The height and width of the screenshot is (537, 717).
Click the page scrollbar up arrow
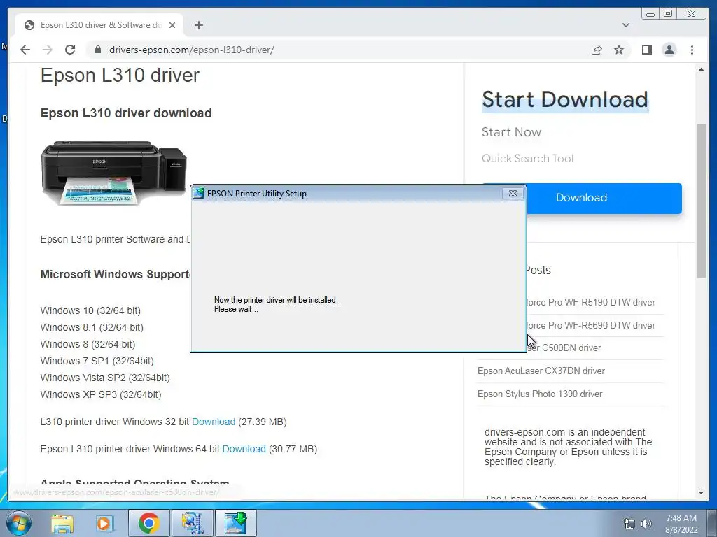tap(701, 70)
